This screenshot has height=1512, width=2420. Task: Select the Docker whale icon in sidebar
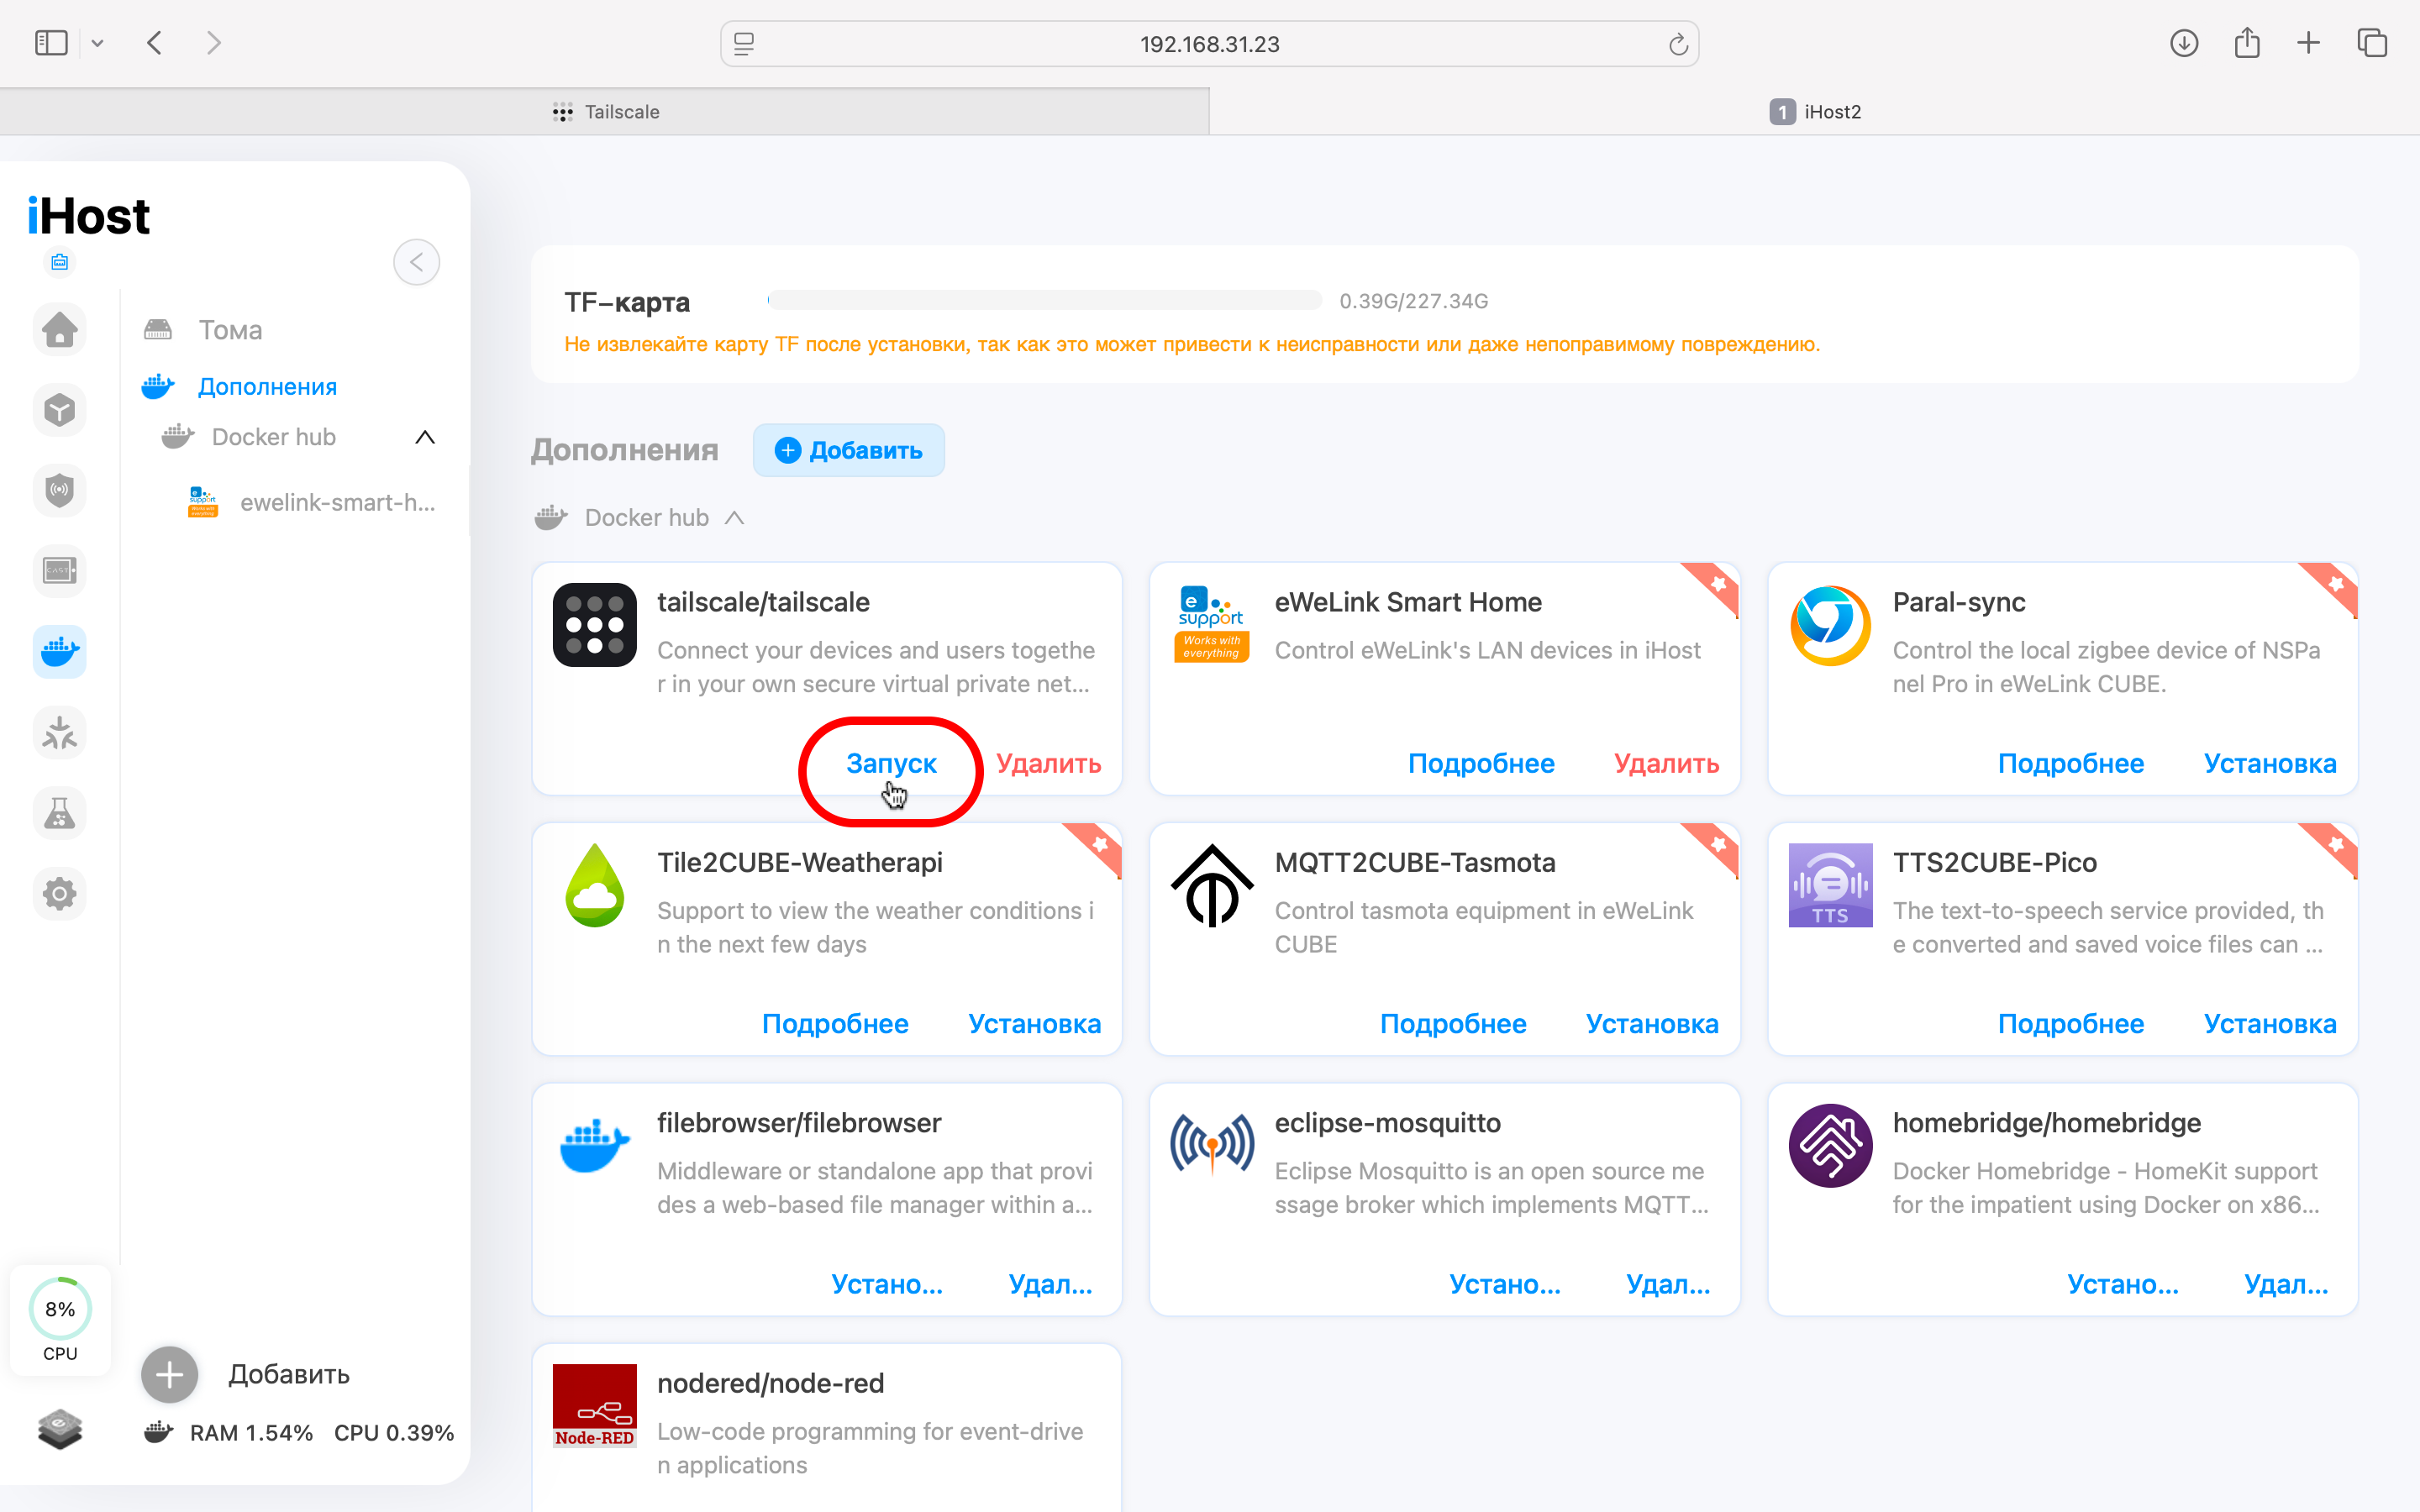pos(60,652)
